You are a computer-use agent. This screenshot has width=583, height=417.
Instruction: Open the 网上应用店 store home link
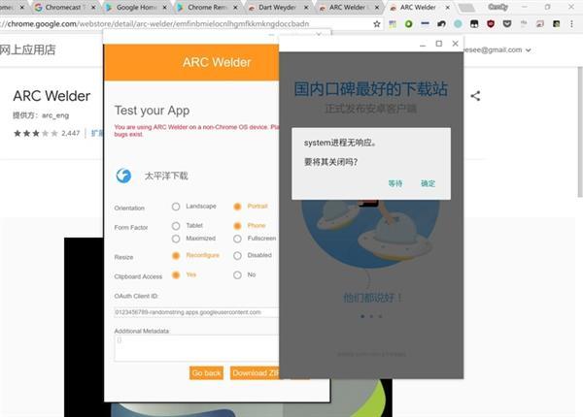point(28,49)
